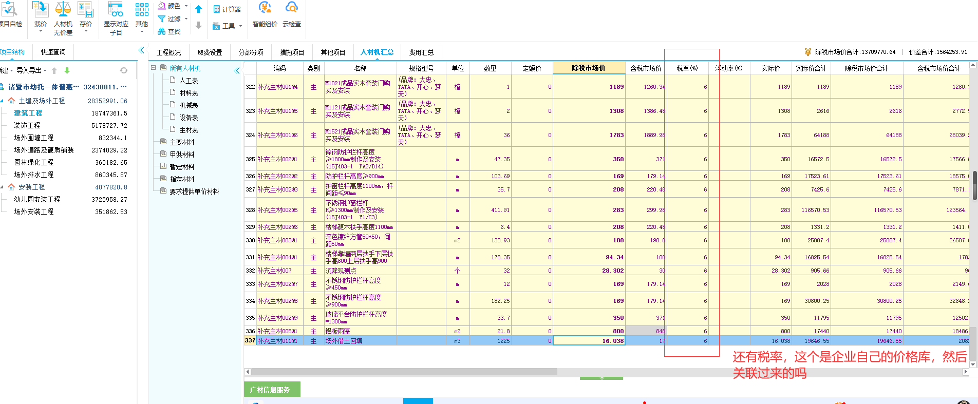Click the document icon beside 人工表
This screenshot has height=404, width=978.
(x=173, y=80)
